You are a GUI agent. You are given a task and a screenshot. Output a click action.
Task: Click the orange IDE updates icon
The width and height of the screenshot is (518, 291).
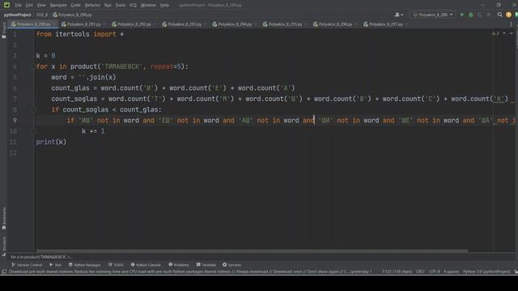point(508,15)
